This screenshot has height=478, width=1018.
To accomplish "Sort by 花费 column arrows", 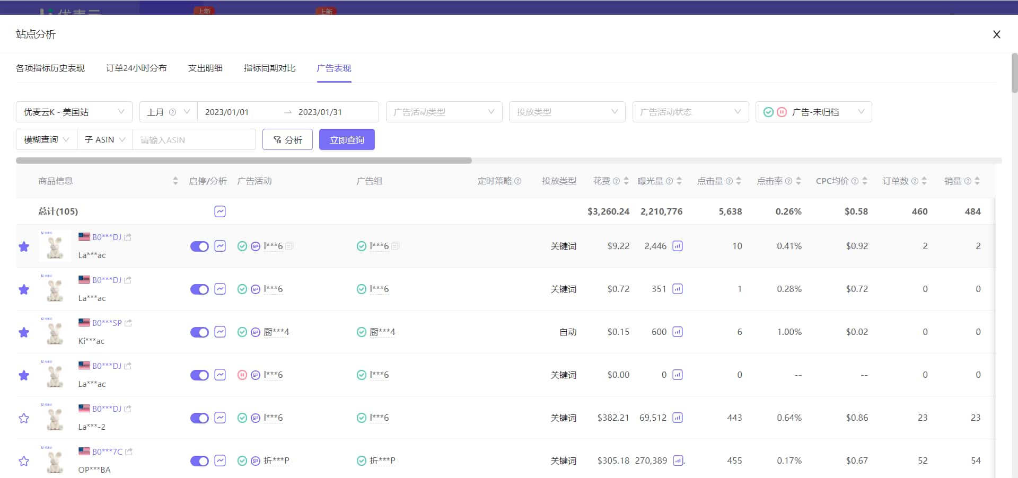I will pyautogui.click(x=626, y=181).
